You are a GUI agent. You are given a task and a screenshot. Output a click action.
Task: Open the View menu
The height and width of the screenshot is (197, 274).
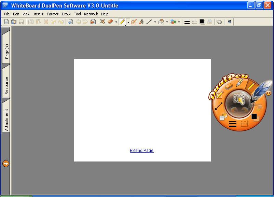tap(26, 14)
